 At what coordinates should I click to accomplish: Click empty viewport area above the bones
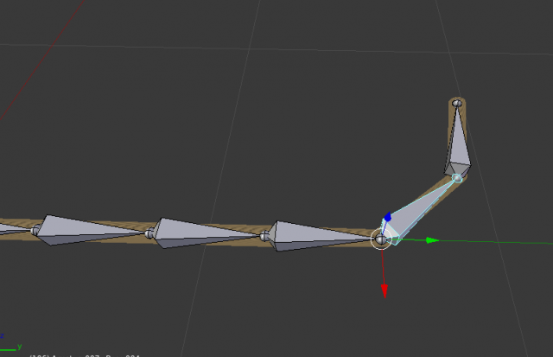pos(259,104)
